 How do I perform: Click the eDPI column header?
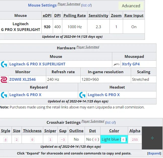pyautogui.click(x=47, y=16)
